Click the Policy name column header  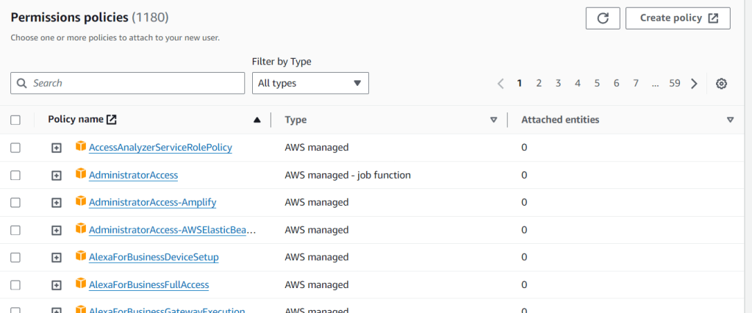pos(76,119)
